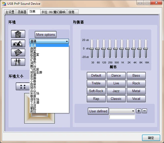This screenshot has height=143, width=164.
Task: Apply the Rock equalizer preset
Action: click(136, 83)
